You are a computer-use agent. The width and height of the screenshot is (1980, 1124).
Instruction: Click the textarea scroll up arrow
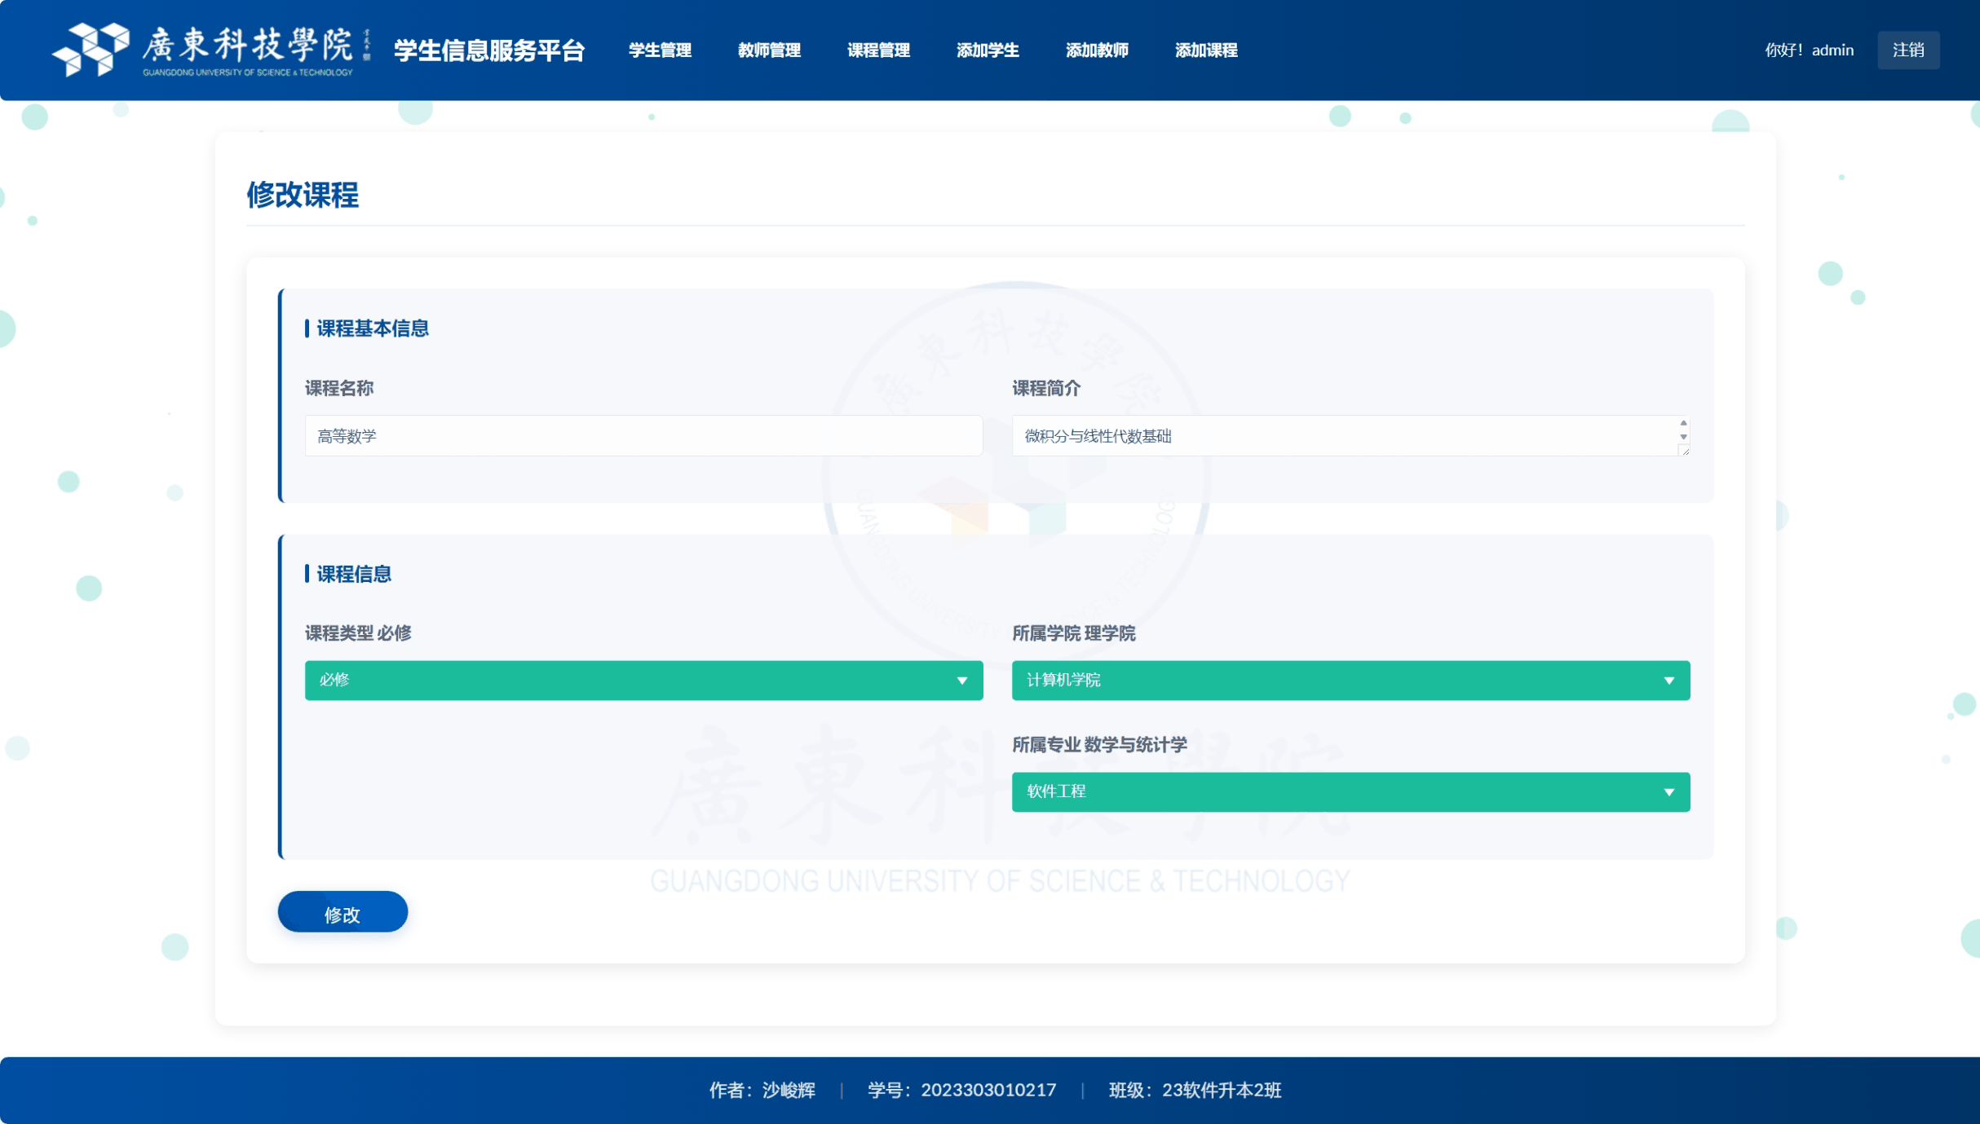[1683, 423]
